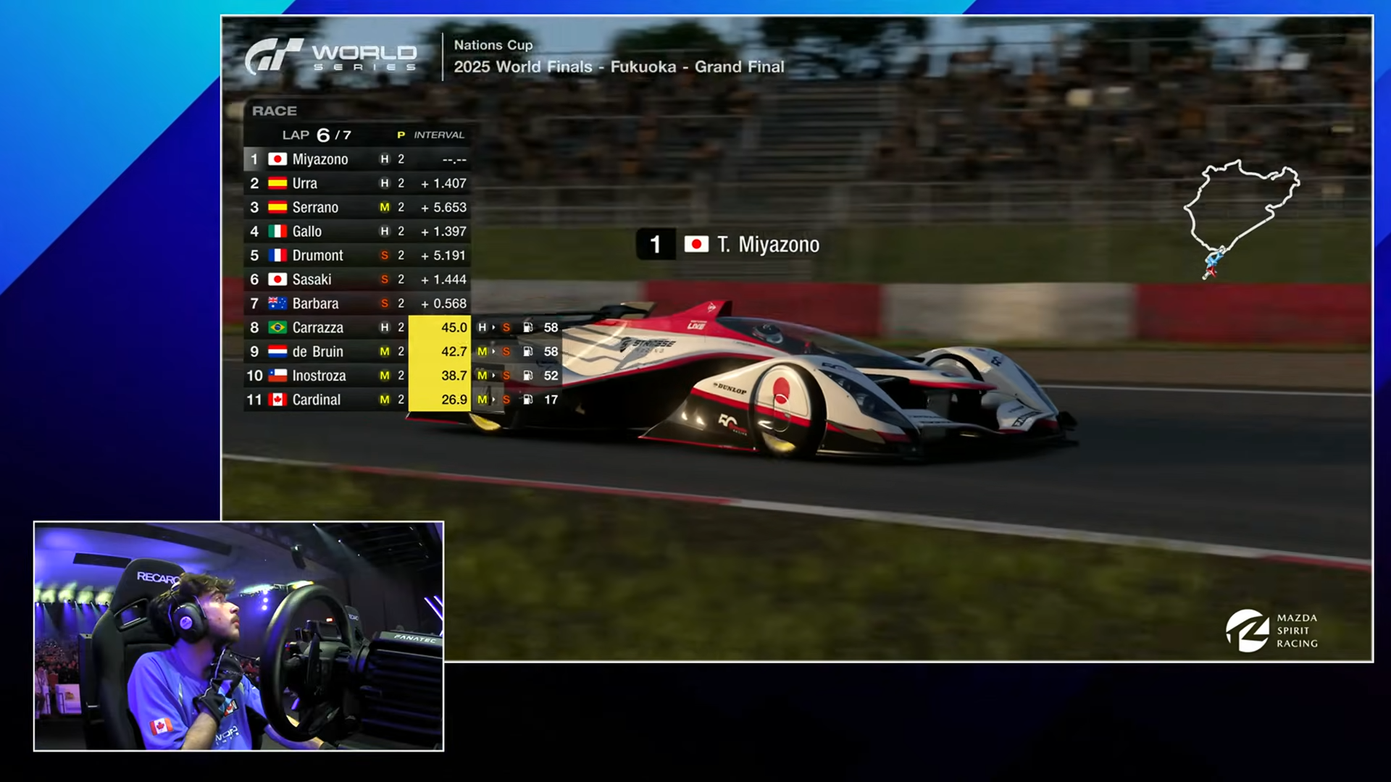Image resolution: width=1391 pixels, height=782 pixels.
Task: Click the GT World Series logo
Action: 330,56
